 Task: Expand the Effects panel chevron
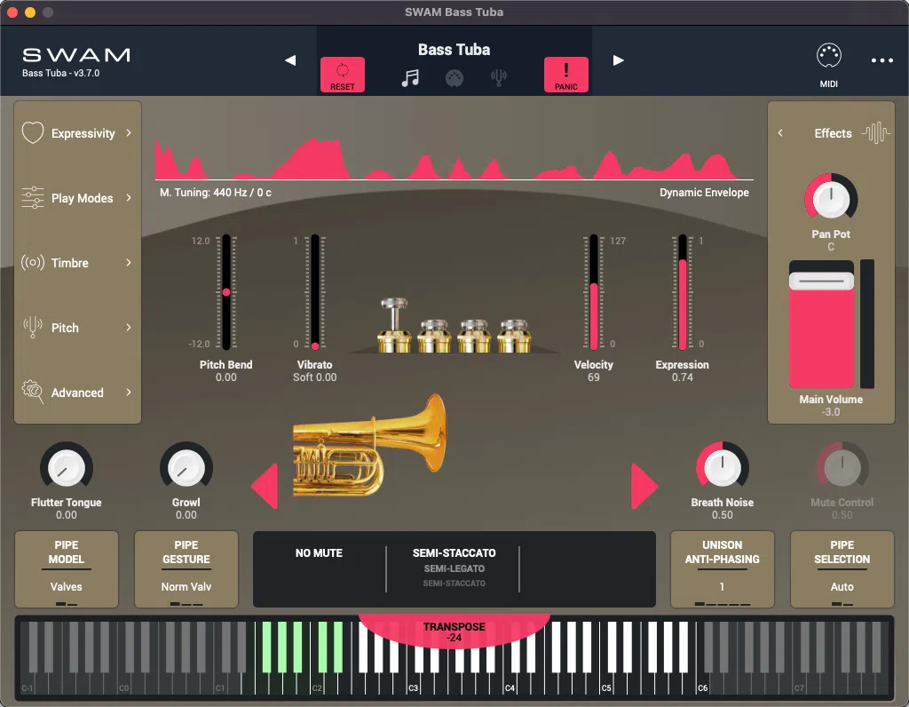[x=780, y=132]
